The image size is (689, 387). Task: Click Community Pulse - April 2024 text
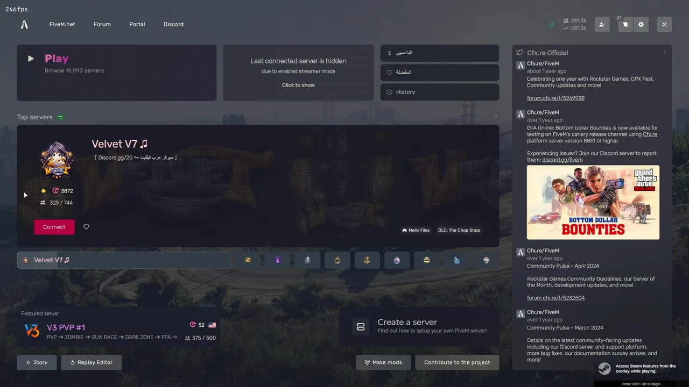tap(563, 266)
